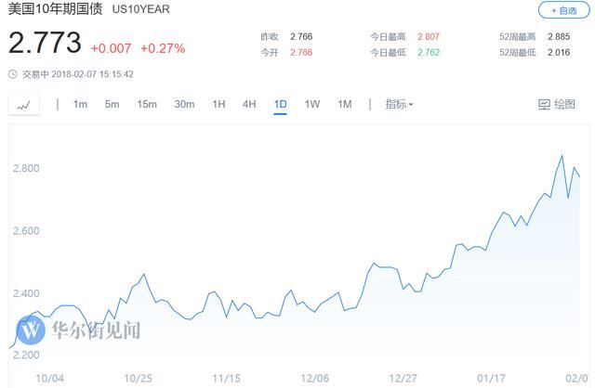Click the 12/06 date axis label

coord(315,378)
